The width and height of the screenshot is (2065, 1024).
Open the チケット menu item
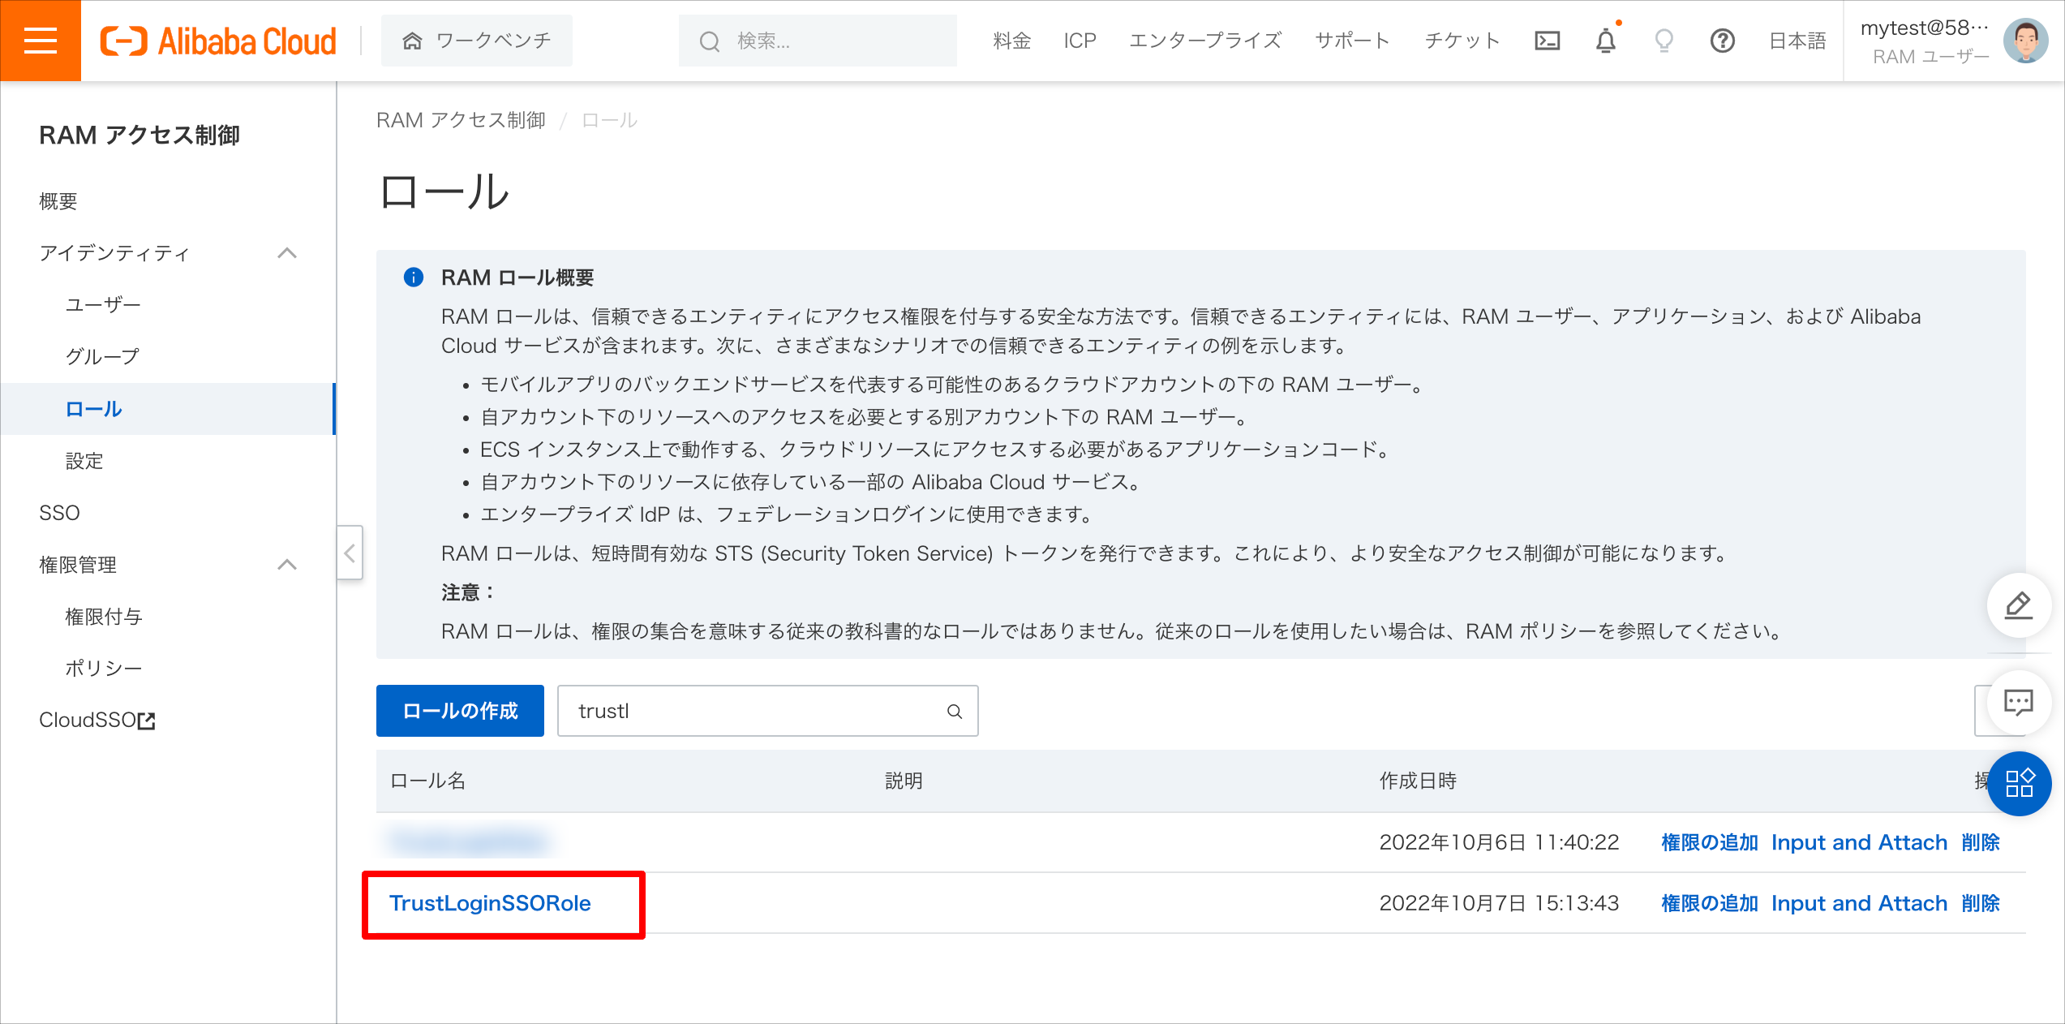(x=1462, y=41)
